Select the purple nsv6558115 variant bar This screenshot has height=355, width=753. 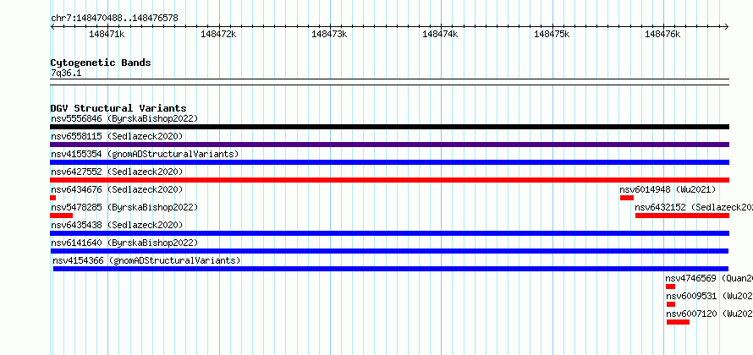click(x=389, y=145)
